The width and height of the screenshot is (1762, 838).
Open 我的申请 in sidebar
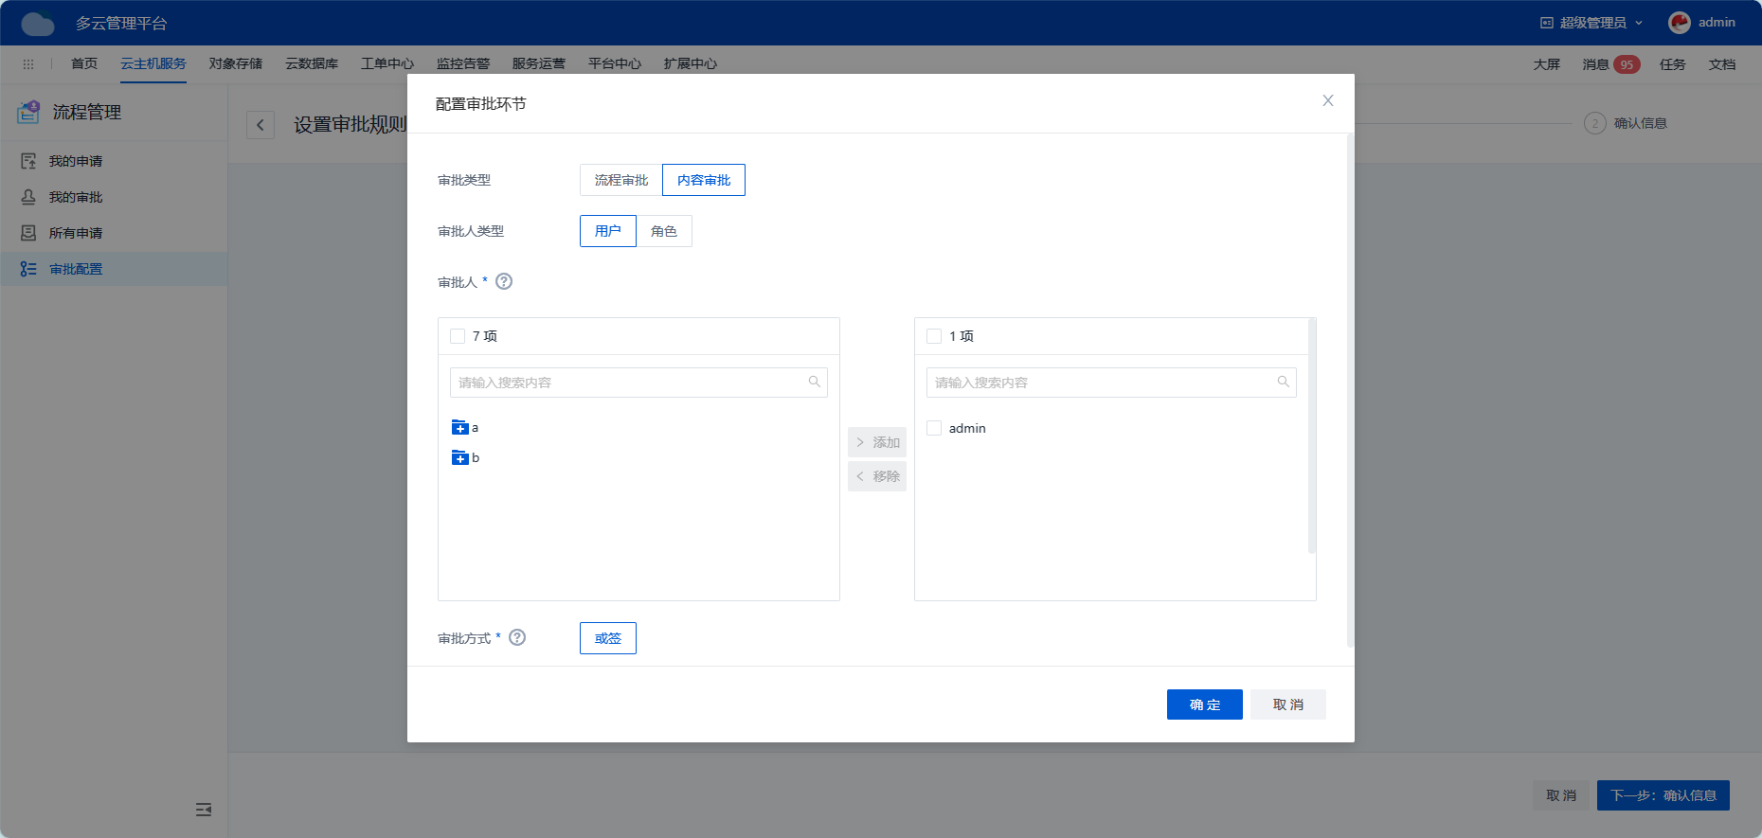tap(114, 161)
